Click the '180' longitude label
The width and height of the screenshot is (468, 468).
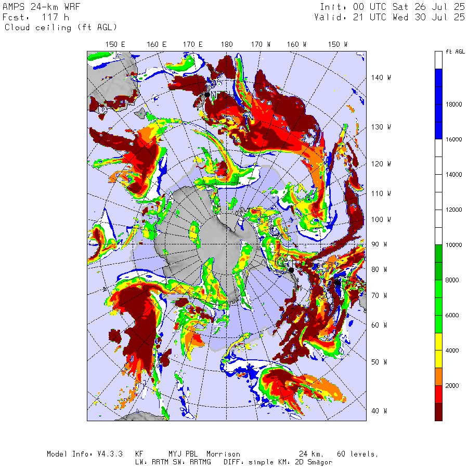(x=227, y=45)
